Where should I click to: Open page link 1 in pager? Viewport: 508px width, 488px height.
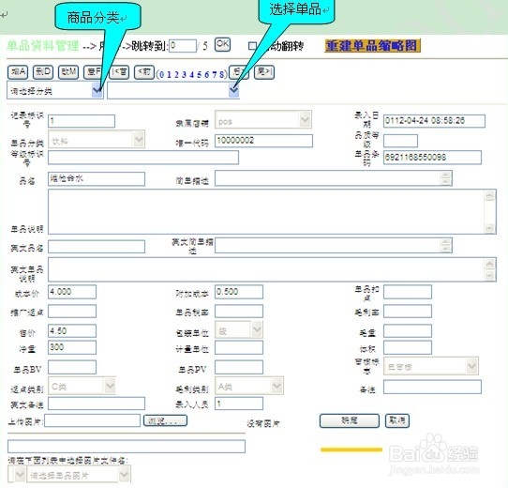tap(169, 75)
